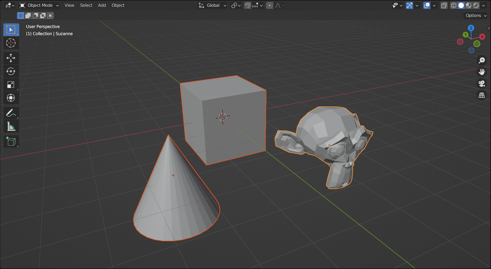Switch to wireframe shading
This screenshot has width=491, height=269.
454,5
